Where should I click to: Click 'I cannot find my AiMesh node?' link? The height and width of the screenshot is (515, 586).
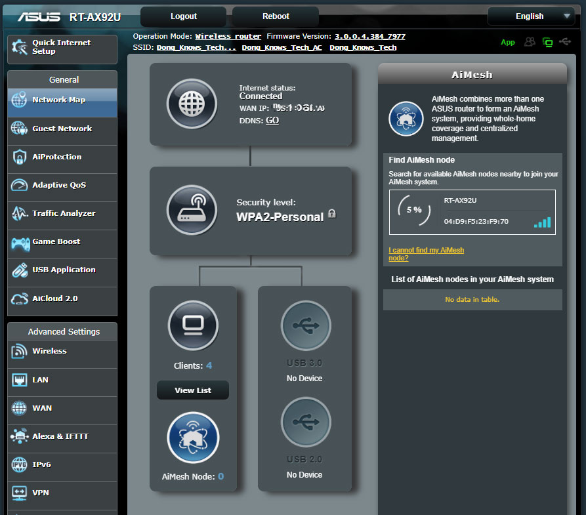click(426, 254)
